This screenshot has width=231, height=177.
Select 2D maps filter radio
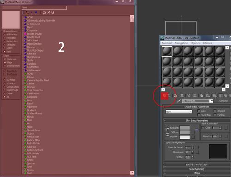[x=5, y=80]
